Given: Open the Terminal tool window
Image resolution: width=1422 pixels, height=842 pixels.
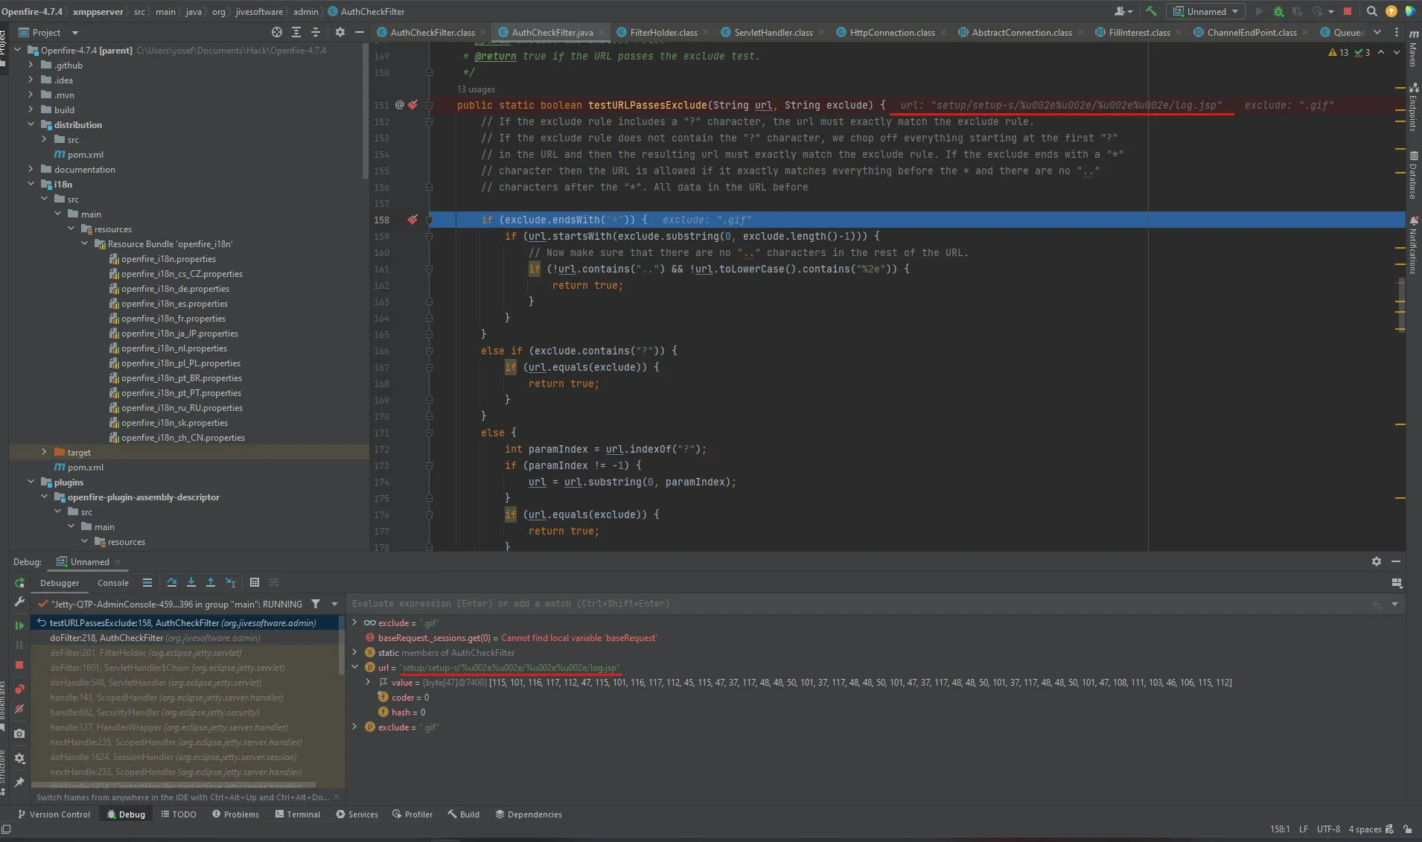Looking at the screenshot, I should [x=298, y=814].
